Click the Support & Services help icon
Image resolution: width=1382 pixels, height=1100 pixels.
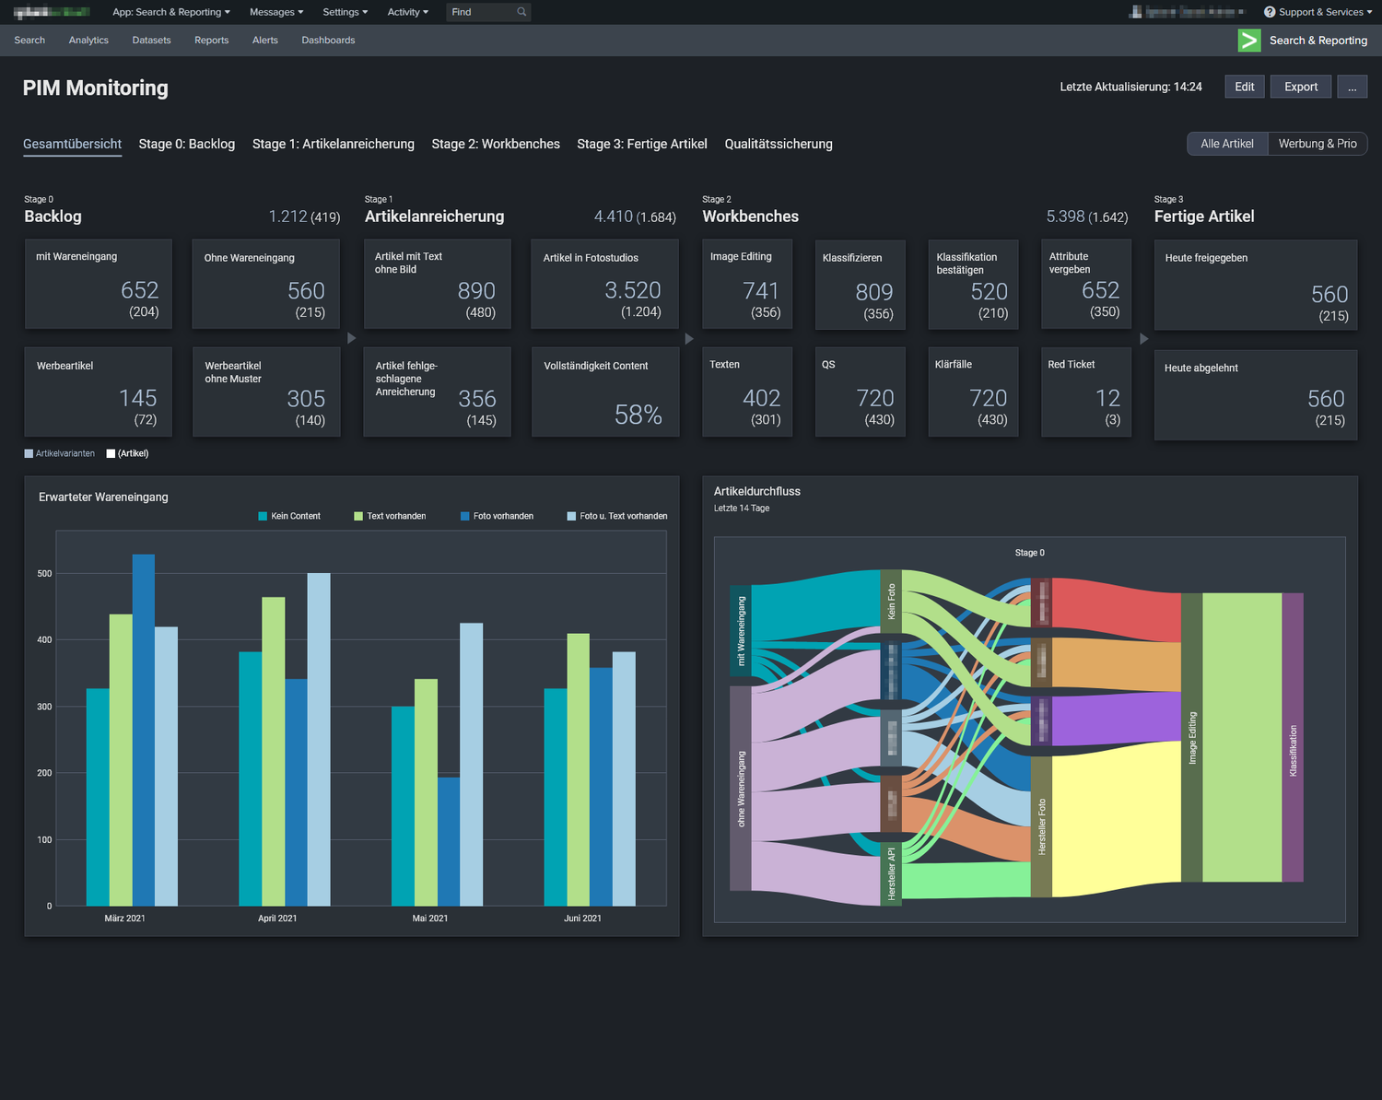tap(1270, 12)
